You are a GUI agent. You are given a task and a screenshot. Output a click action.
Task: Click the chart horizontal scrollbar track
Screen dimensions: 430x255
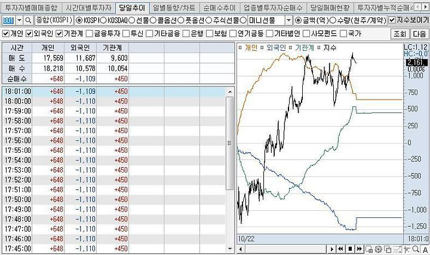285,249
